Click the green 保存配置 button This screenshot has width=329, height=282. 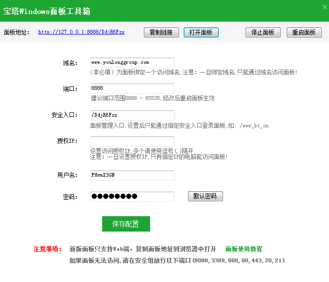(126, 224)
